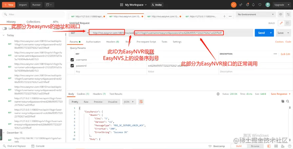This screenshot has width=293, height=149.
Task: Switch to Browse mode in status bar
Action: 255,146
